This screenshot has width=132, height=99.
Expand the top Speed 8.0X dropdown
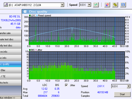pos(89,5)
